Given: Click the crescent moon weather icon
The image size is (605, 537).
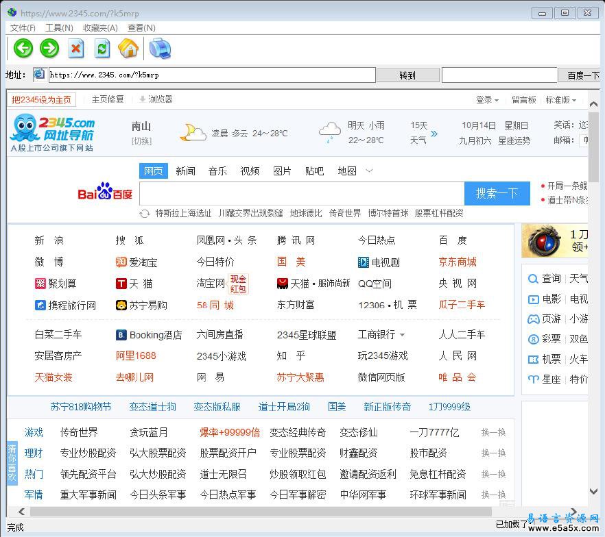Looking at the screenshot, I should pos(192,132).
